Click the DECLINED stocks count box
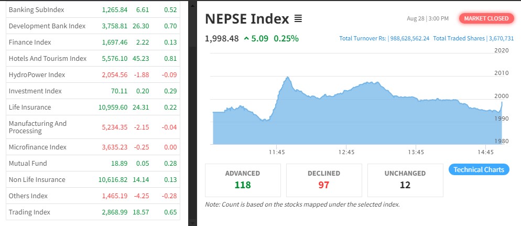521x226 pixels. coord(323,179)
